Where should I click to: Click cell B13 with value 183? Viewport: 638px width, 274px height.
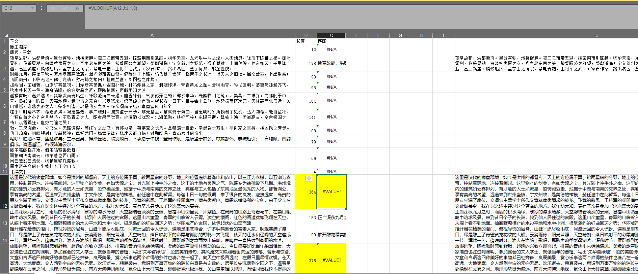(x=306, y=217)
